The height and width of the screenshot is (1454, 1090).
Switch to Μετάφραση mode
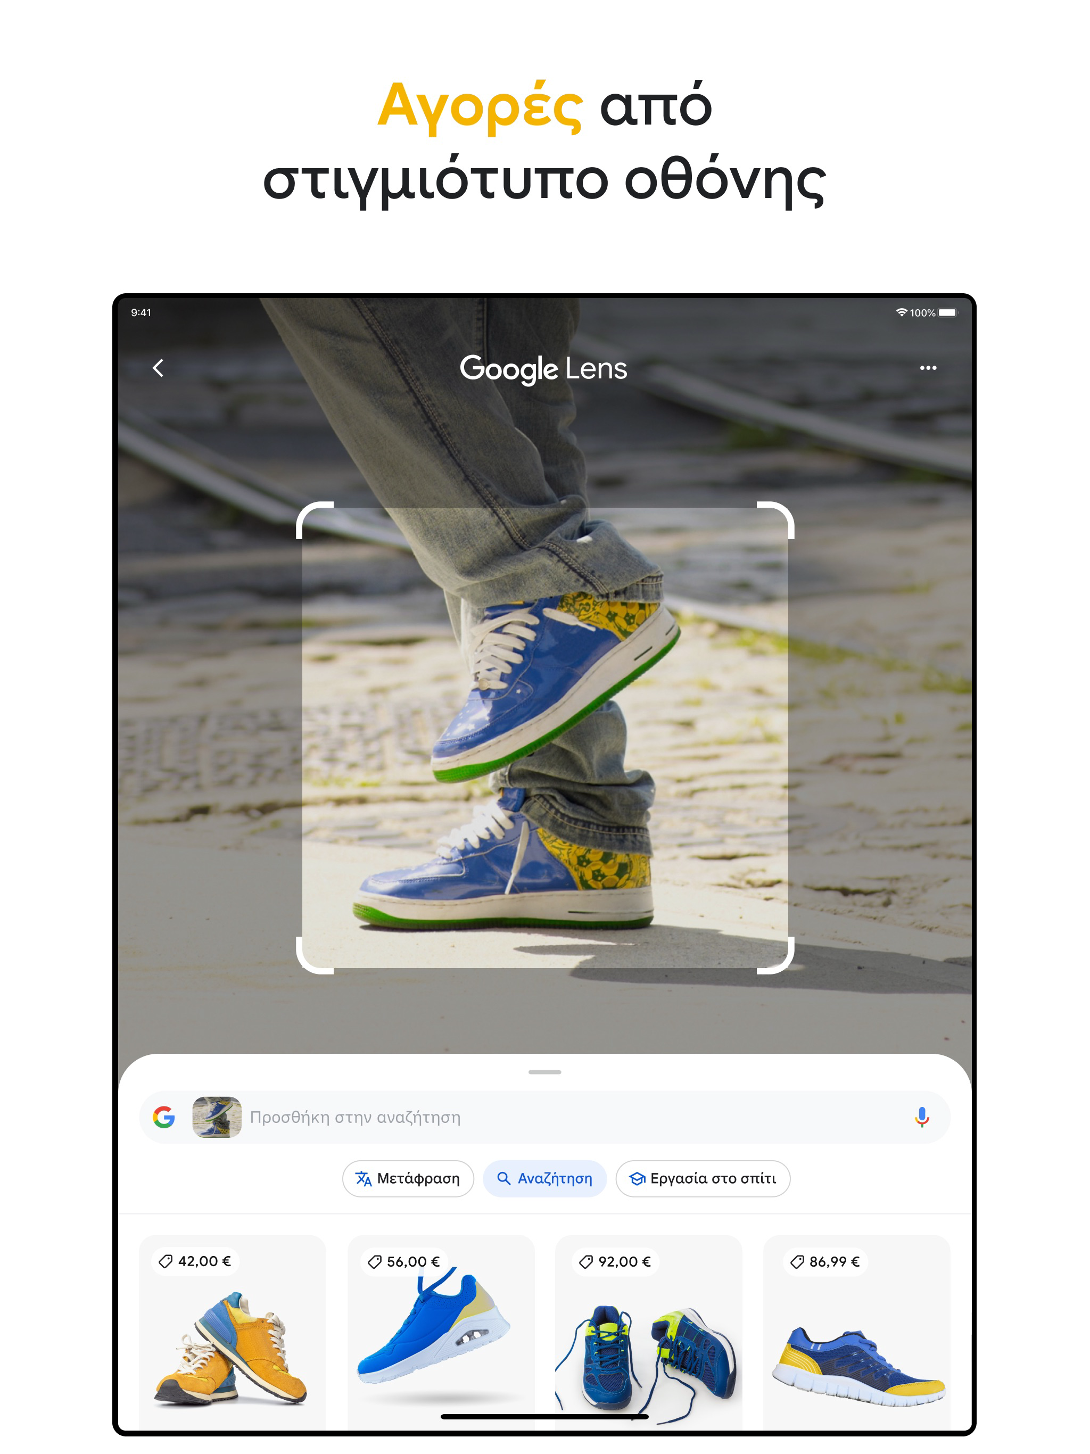[408, 1179]
